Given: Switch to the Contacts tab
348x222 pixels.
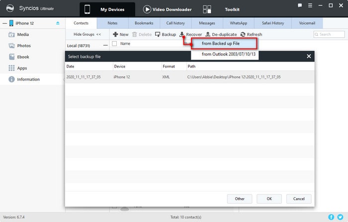Looking at the screenshot, I should coord(81,23).
